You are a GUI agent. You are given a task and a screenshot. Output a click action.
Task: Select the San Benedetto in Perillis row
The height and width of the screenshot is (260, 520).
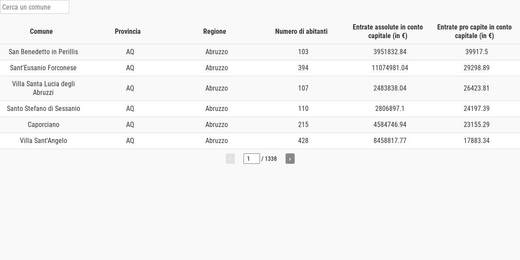point(260,52)
